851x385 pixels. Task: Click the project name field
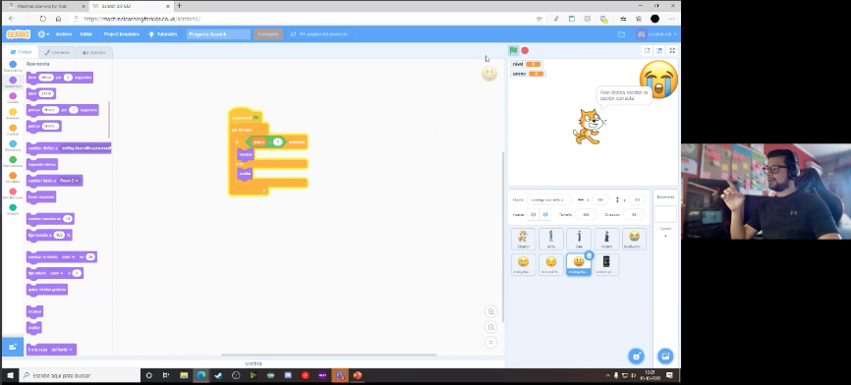coord(219,34)
